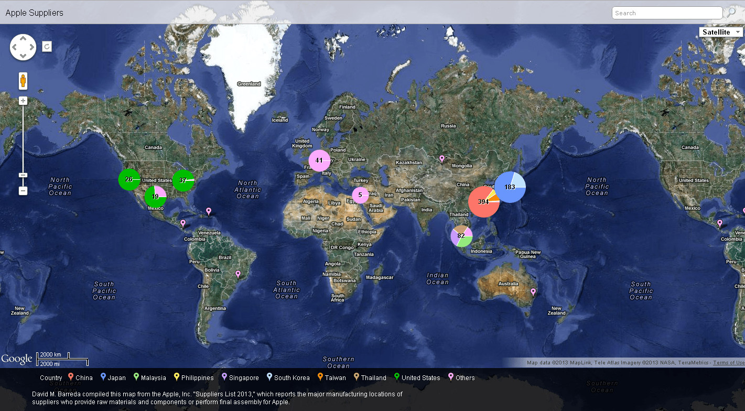The image size is (745, 411).
Task: Open the Terms of Use link
Action: point(729,363)
